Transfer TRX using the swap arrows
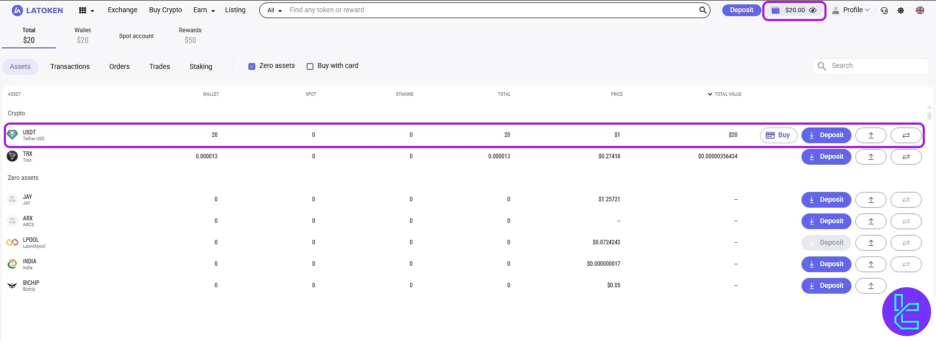The height and width of the screenshot is (341, 936). (x=906, y=157)
